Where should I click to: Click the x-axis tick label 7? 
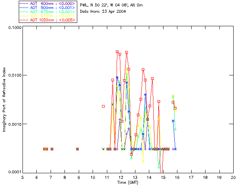(x=51, y=177)
